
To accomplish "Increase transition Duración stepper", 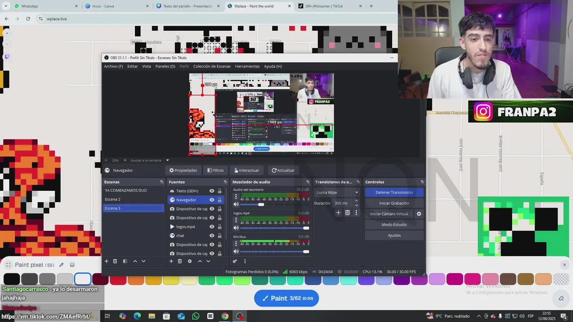I will click(356, 201).
